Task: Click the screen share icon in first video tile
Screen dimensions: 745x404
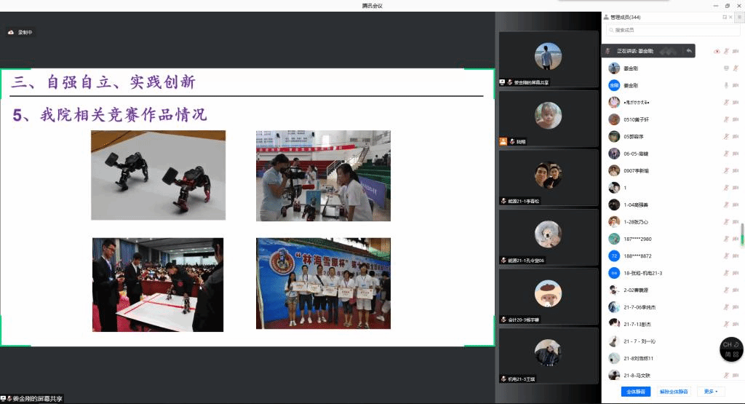Action: [502, 82]
